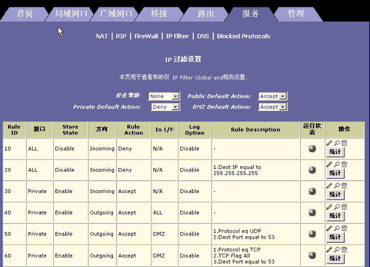View rule 10 details with magnifier icon
The height and width of the screenshot is (267, 370).
coord(337,143)
